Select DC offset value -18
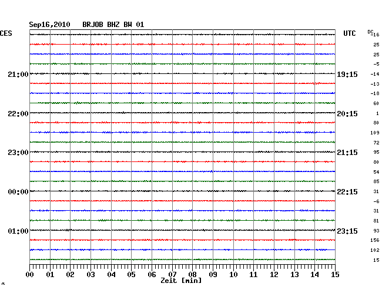This screenshot has height=290, width=382. (375, 94)
